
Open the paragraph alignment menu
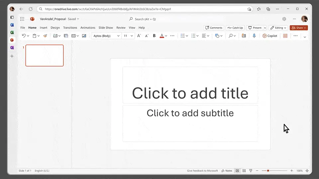pyautogui.click(x=205, y=36)
